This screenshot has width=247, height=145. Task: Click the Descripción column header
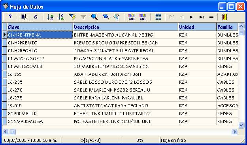[x=126, y=27]
